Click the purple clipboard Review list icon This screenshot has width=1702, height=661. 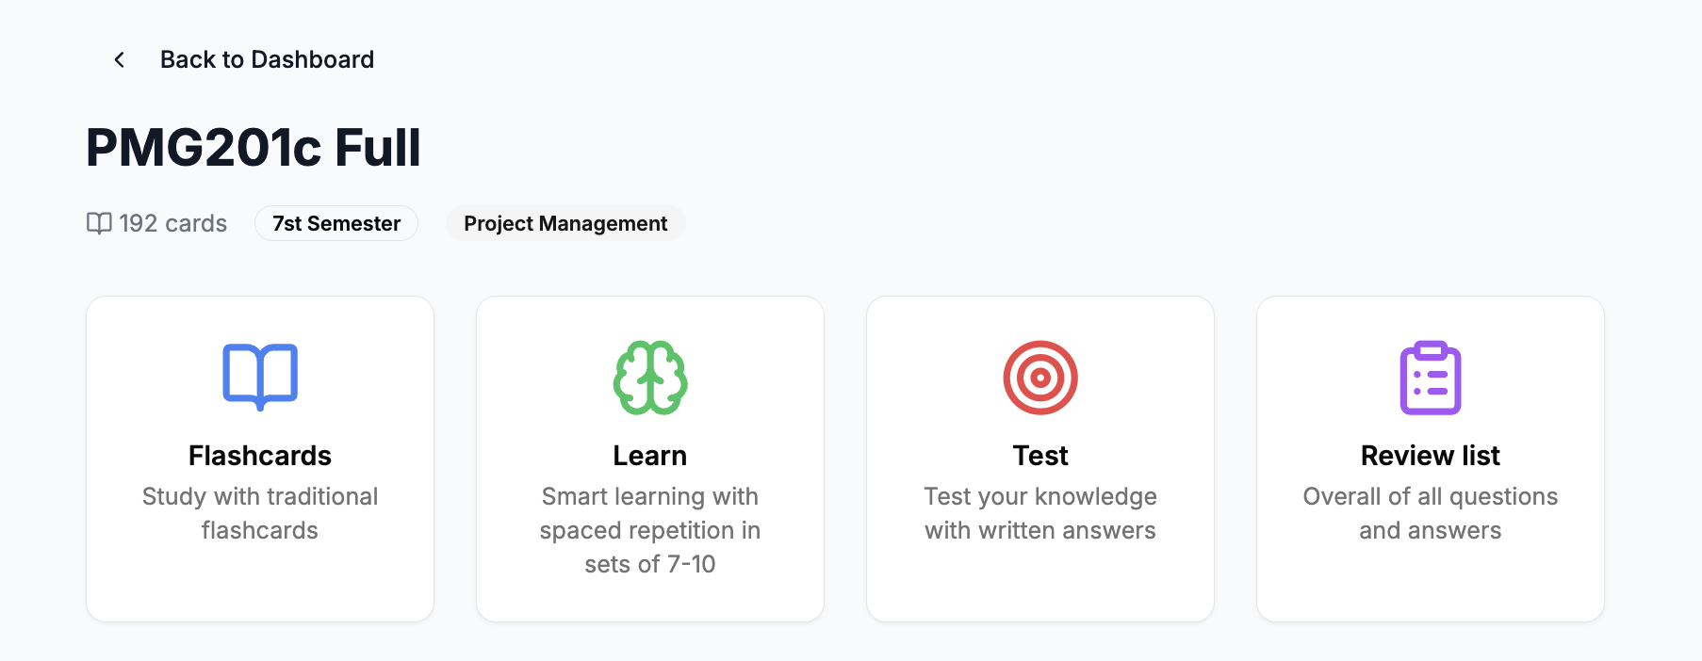(1431, 378)
